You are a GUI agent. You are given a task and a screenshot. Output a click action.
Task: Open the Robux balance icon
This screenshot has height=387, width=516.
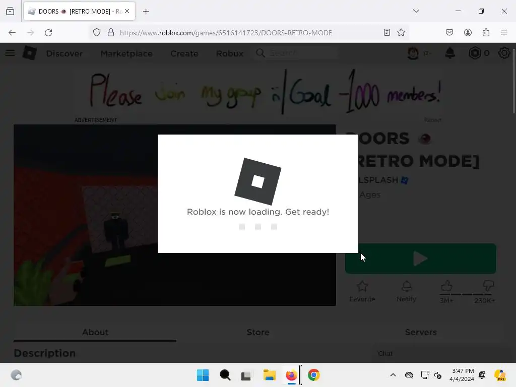click(x=475, y=53)
